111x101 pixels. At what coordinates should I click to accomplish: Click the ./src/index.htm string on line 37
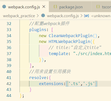coord(92,54)
